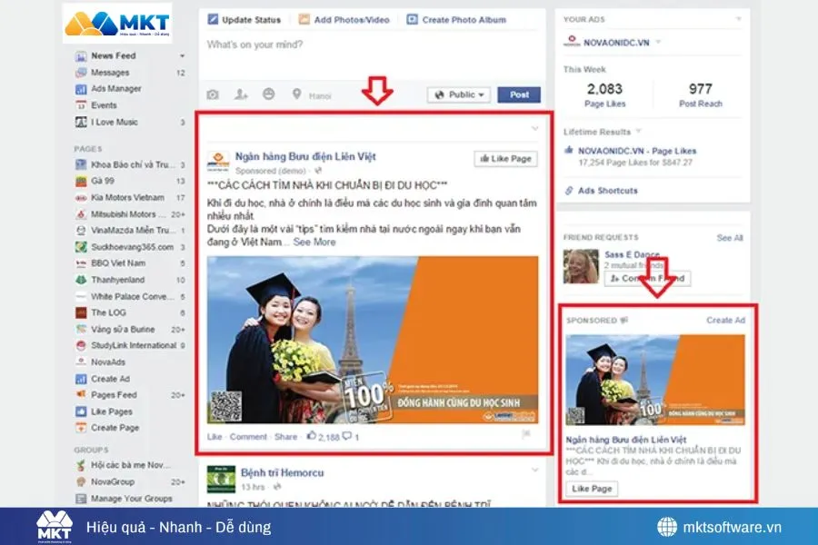Click the sidebar sponsored ad image thumbnail

click(655, 380)
